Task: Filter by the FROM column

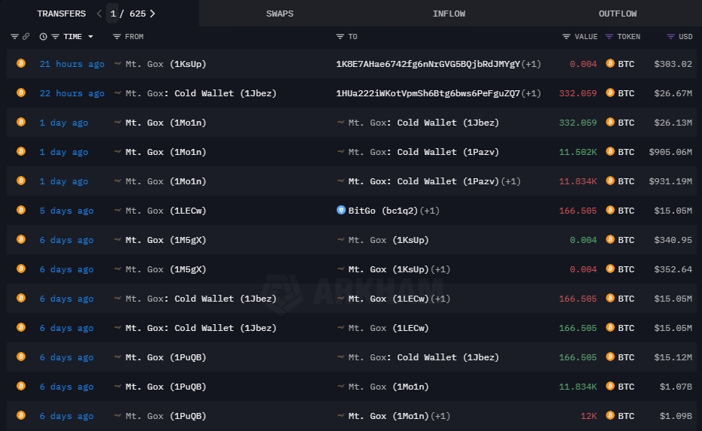Action: (116, 36)
